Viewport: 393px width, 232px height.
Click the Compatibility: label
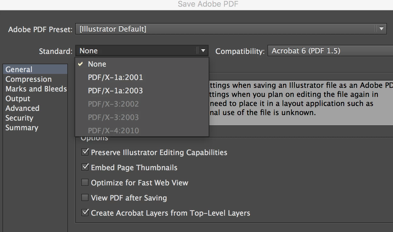click(x=240, y=51)
